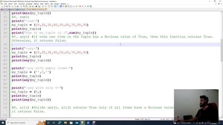Open the View menu
The image size is (223, 125).
tap(16, 4)
